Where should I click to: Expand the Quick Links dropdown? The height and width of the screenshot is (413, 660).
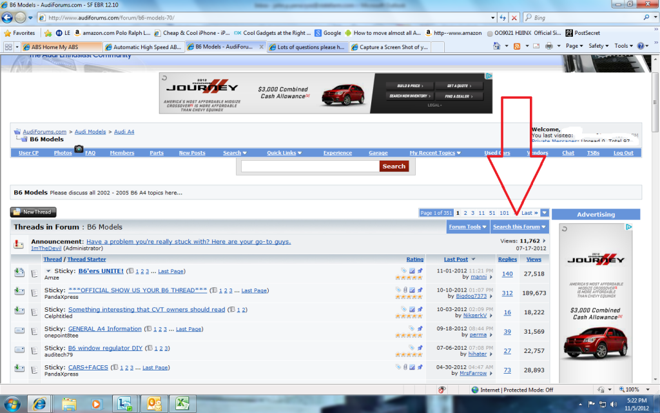click(x=284, y=153)
